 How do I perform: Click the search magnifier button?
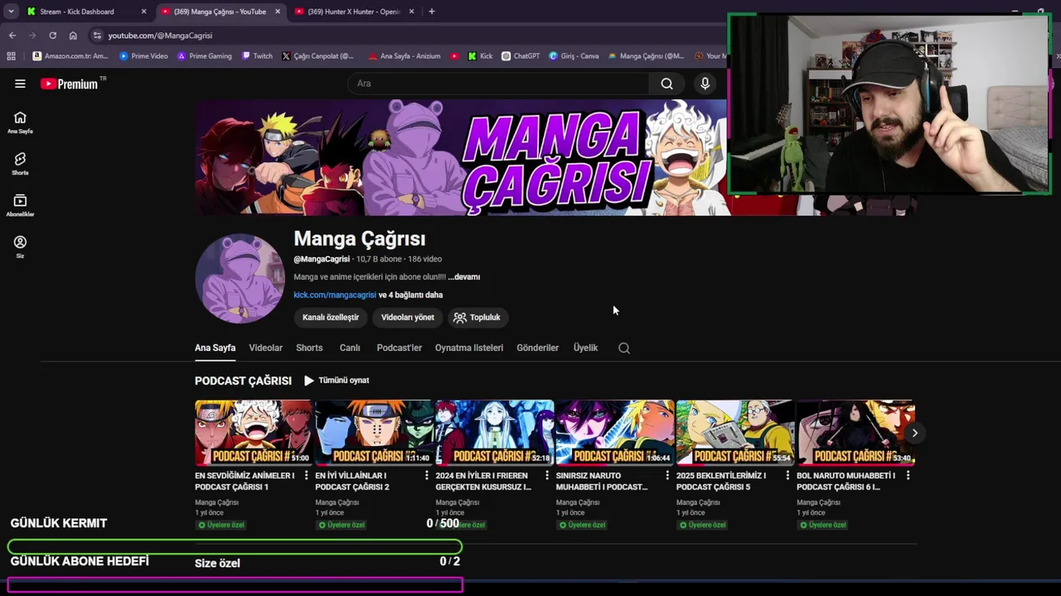[x=666, y=84]
